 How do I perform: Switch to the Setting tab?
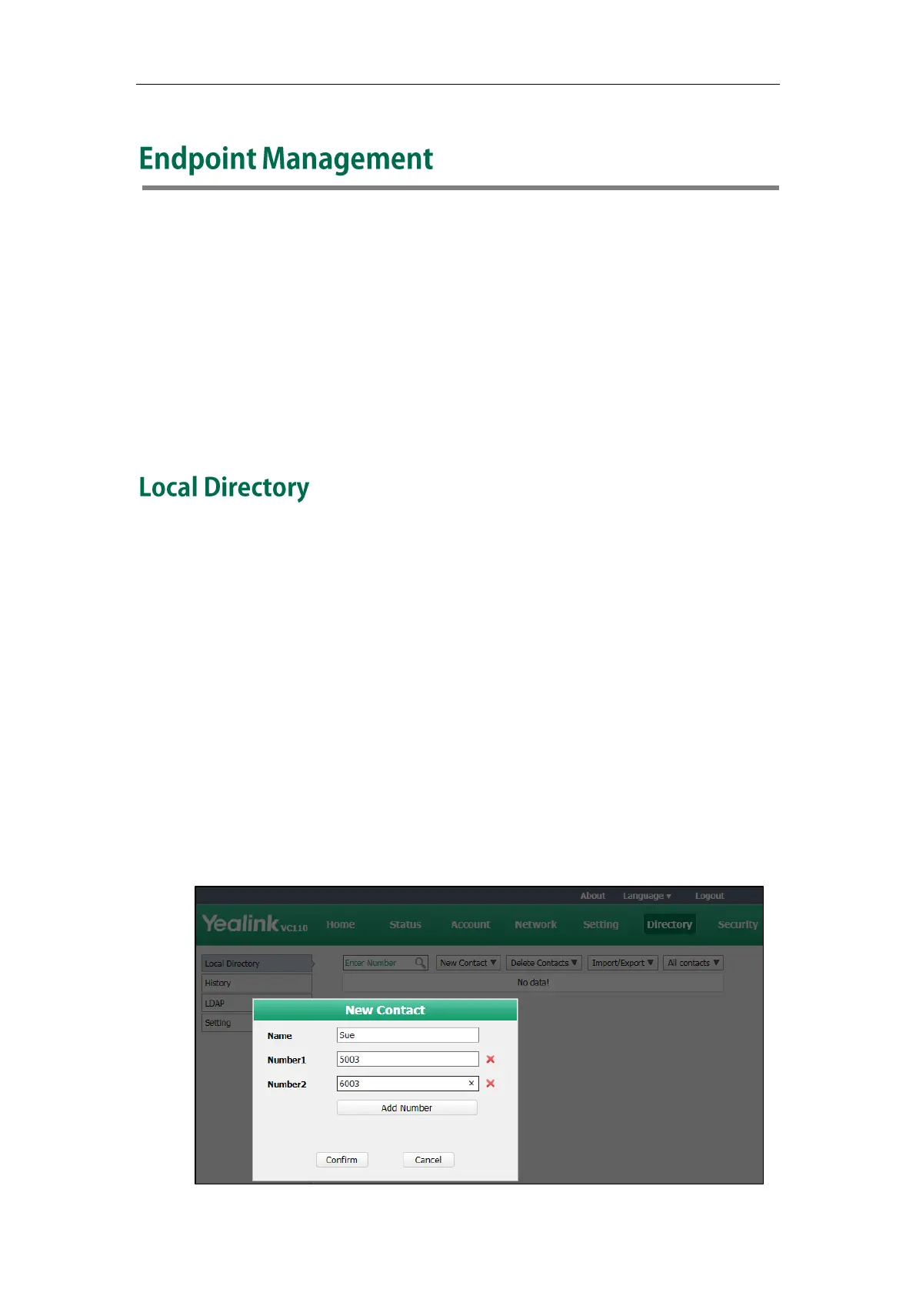point(601,924)
